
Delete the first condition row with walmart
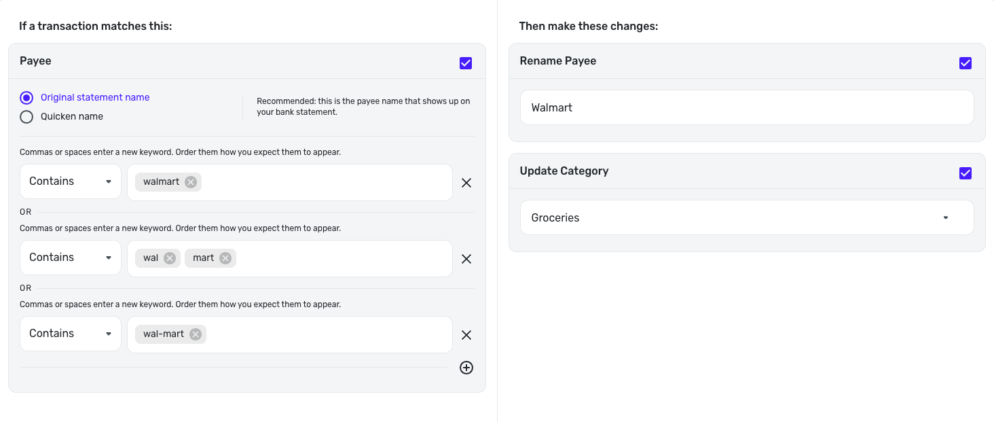(x=466, y=183)
